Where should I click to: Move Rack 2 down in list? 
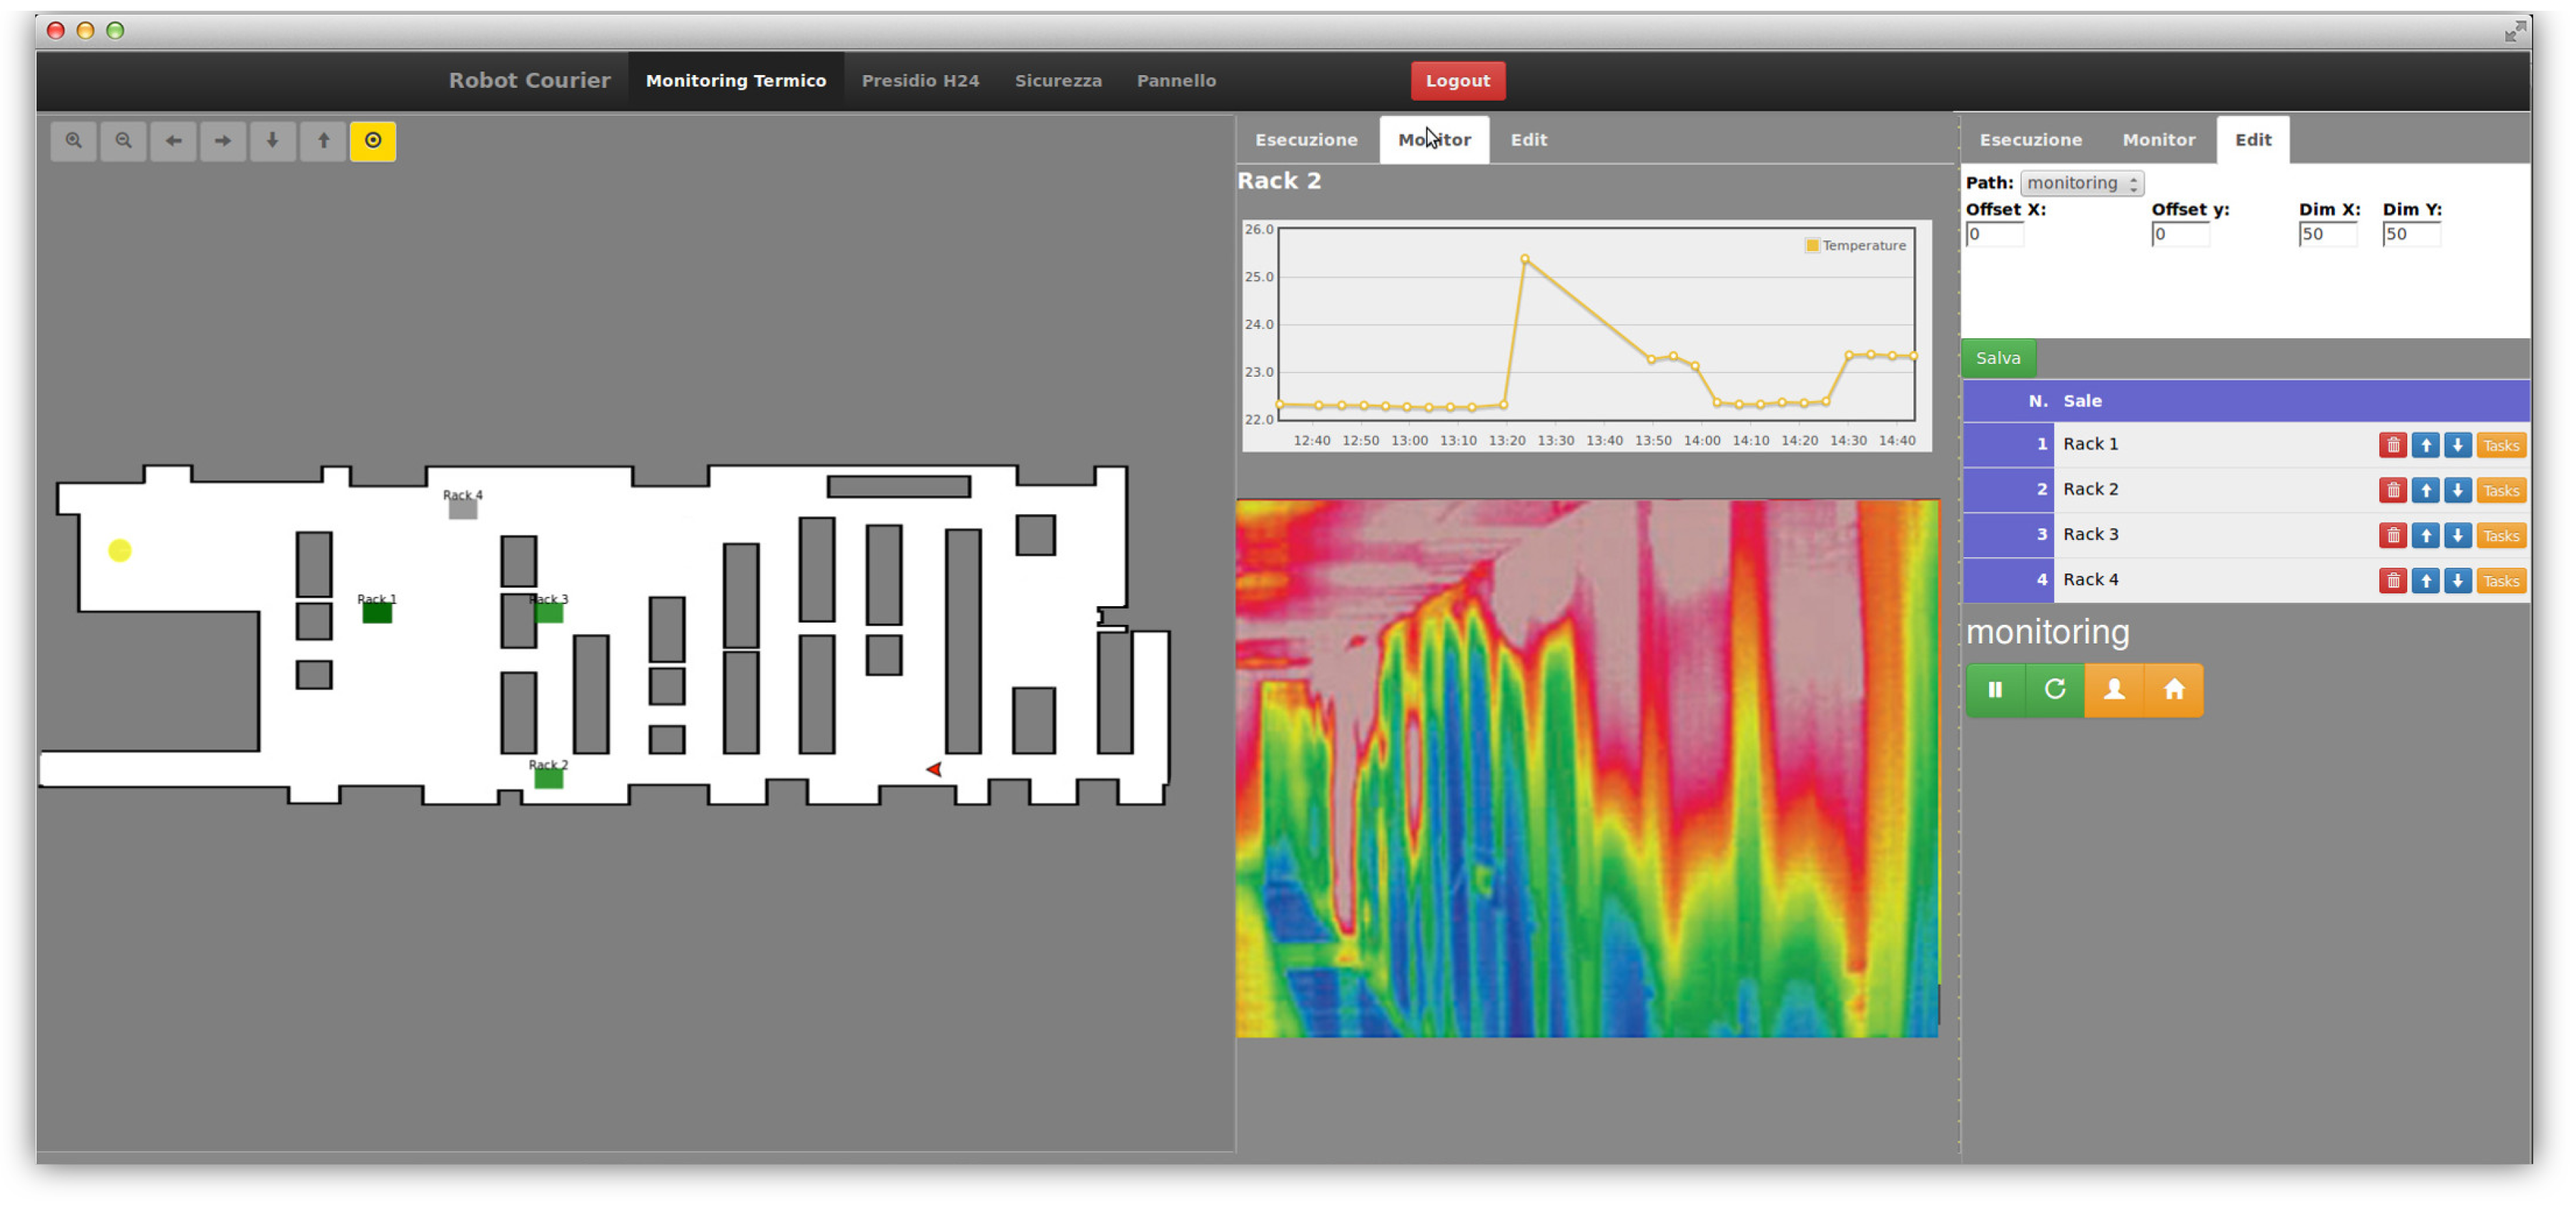[x=2457, y=491]
